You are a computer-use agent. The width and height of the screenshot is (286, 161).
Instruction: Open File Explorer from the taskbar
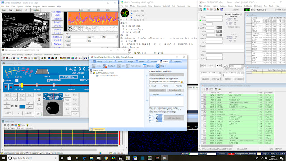click(91, 158)
